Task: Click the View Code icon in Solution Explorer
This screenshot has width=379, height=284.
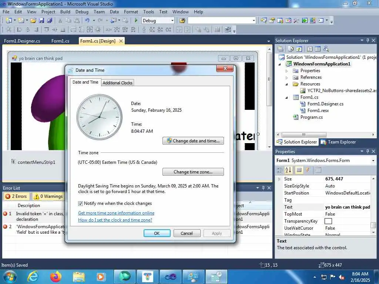Action: point(310,49)
